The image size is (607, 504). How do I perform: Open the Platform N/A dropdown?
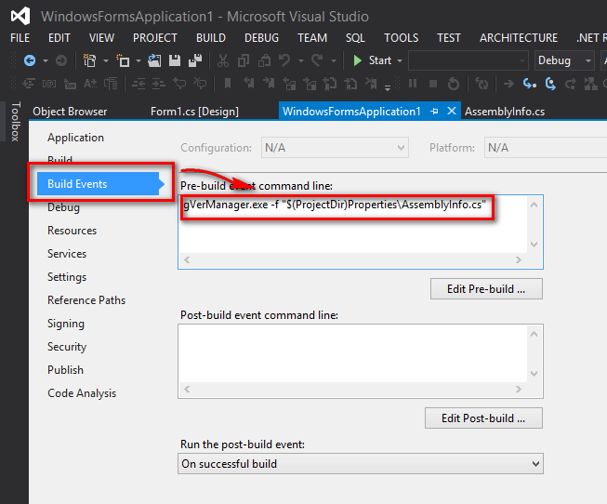546,148
